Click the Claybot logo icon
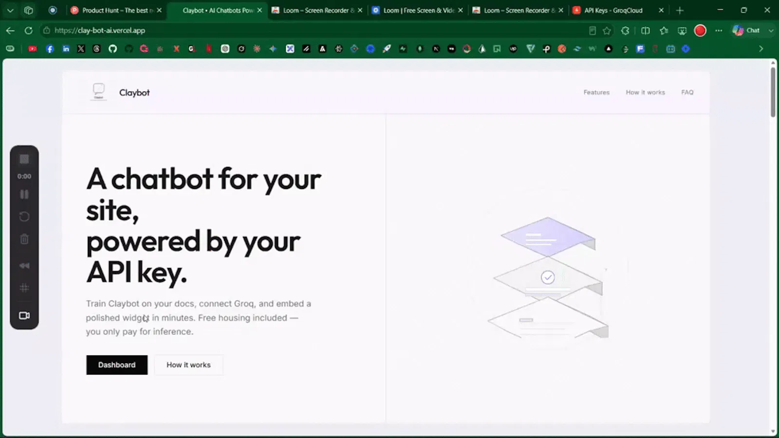 click(99, 91)
